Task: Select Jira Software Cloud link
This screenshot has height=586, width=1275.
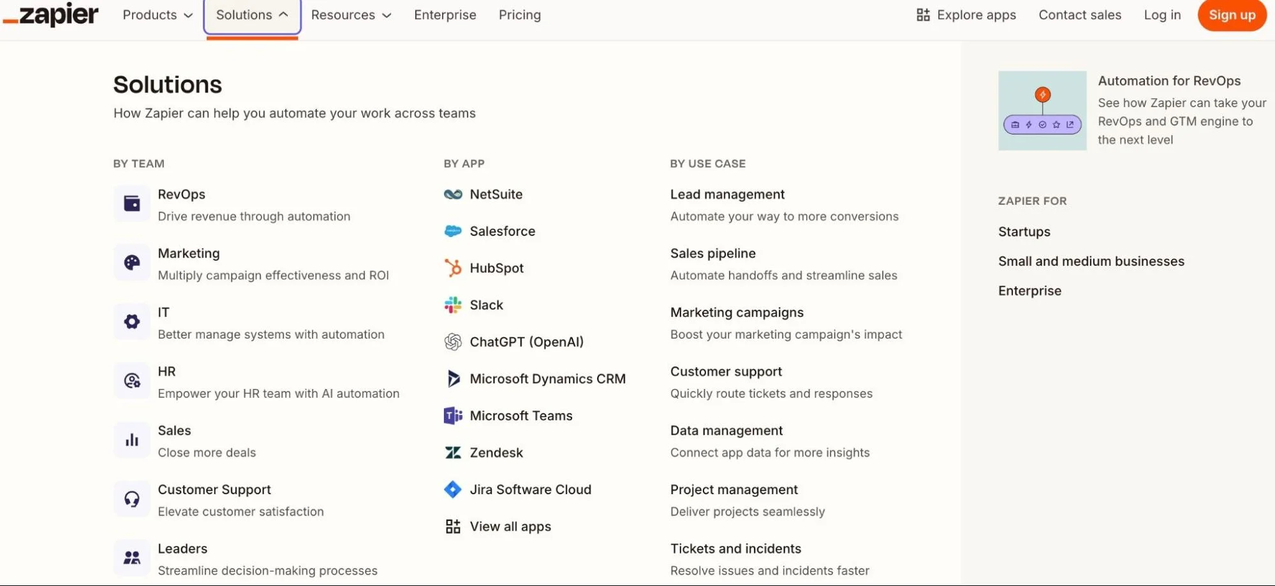Action: (530, 490)
